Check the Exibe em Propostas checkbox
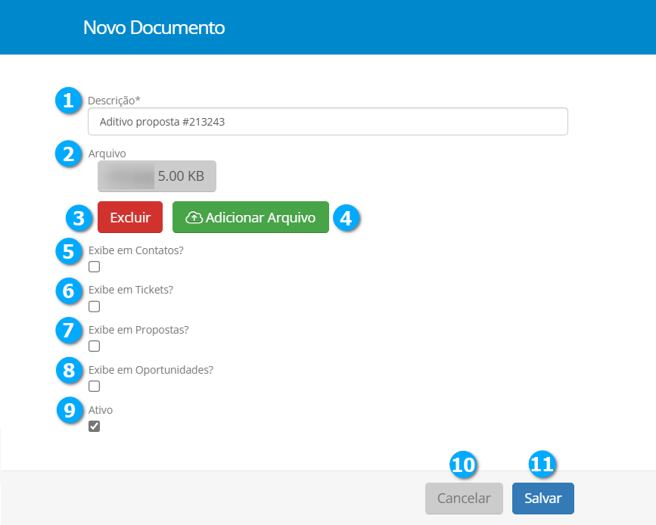Image resolution: width=656 pixels, height=525 pixels. 95,346
